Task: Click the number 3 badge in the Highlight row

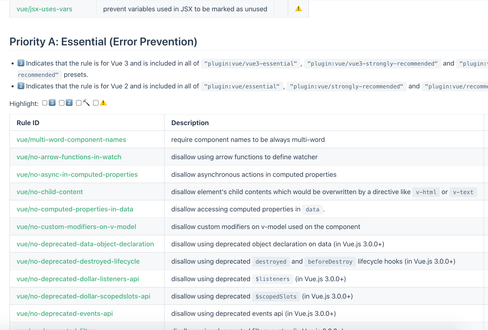Action: (x=52, y=103)
